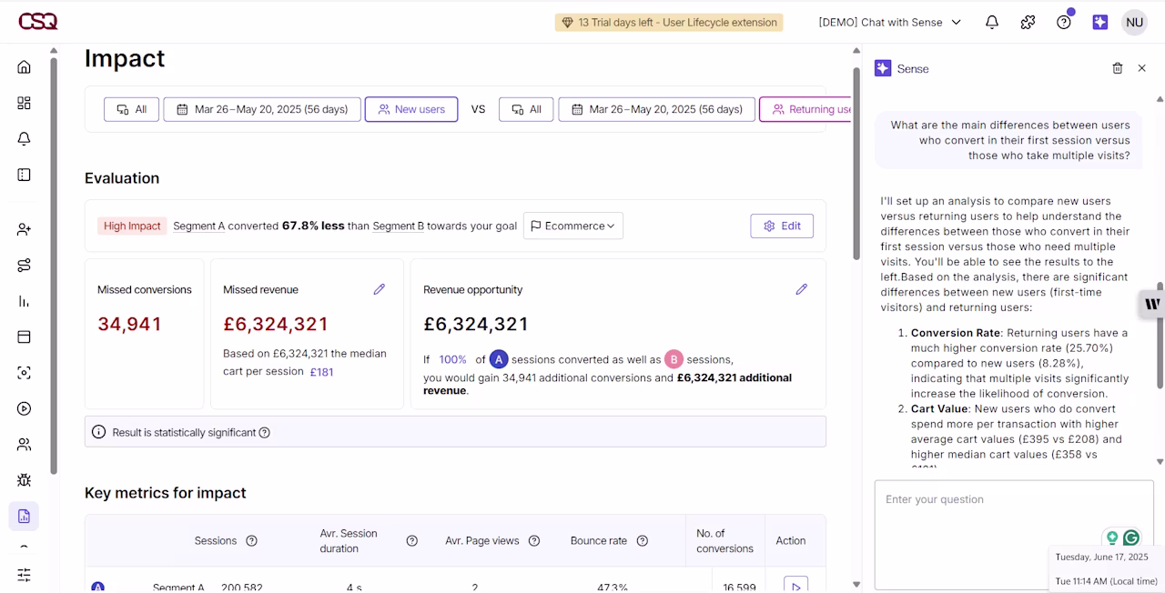This screenshot has height=593, width=1165.
Task: Delete the Sense chat with trash icon
Action: pos(1118,68)
